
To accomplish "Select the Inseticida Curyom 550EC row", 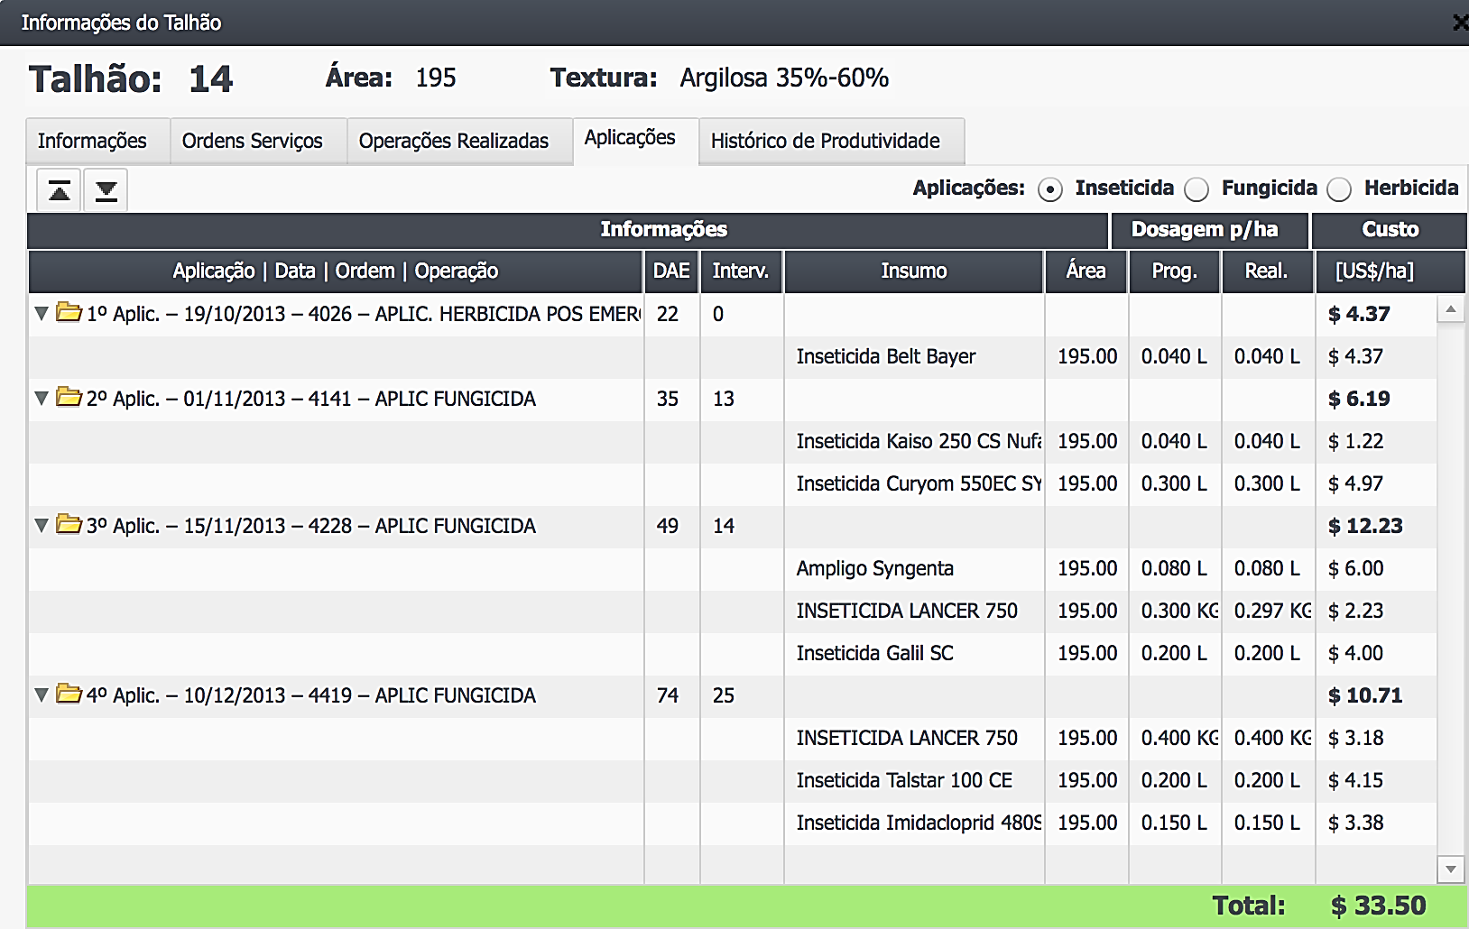I will 732,483.
